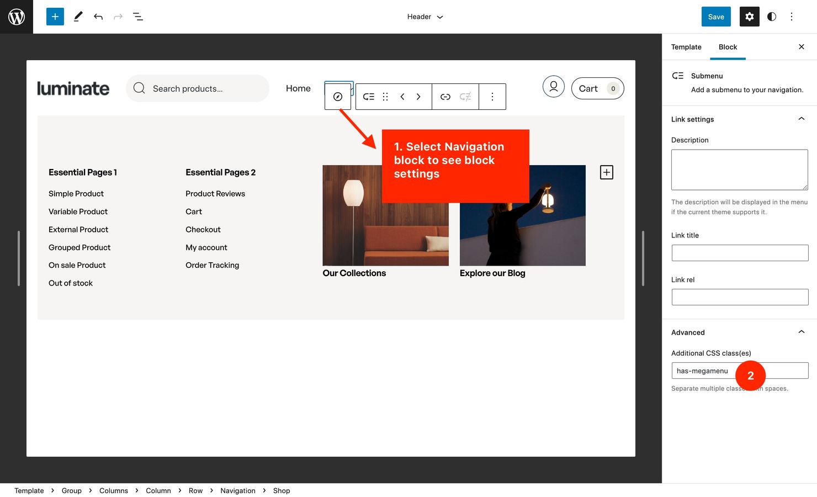This screenshot has width=817, height=497.
Task: Open the account icon in the header
Action: pos(553,87)
